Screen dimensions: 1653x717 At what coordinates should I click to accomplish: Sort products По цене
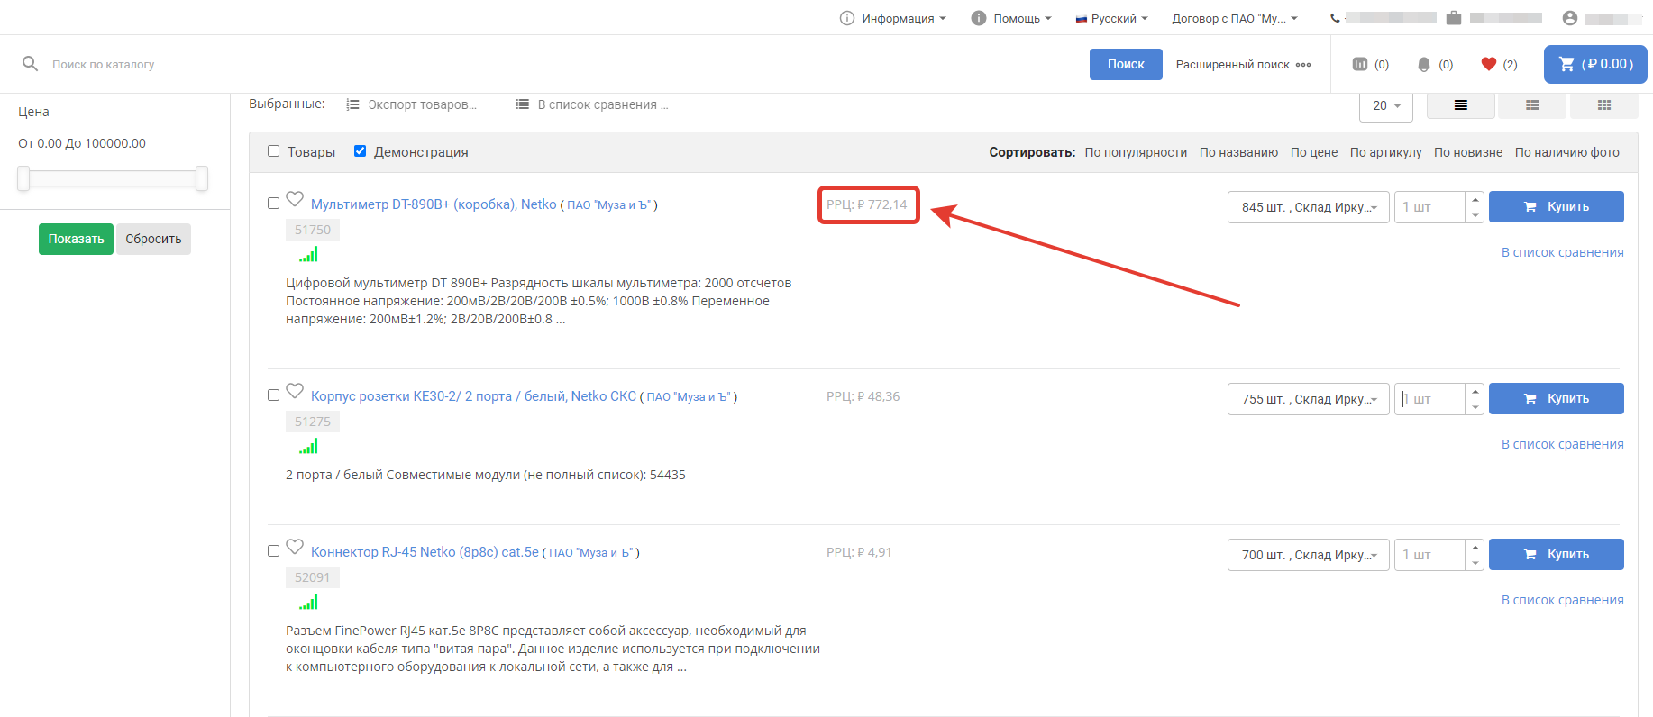[x=1313, y=152]
